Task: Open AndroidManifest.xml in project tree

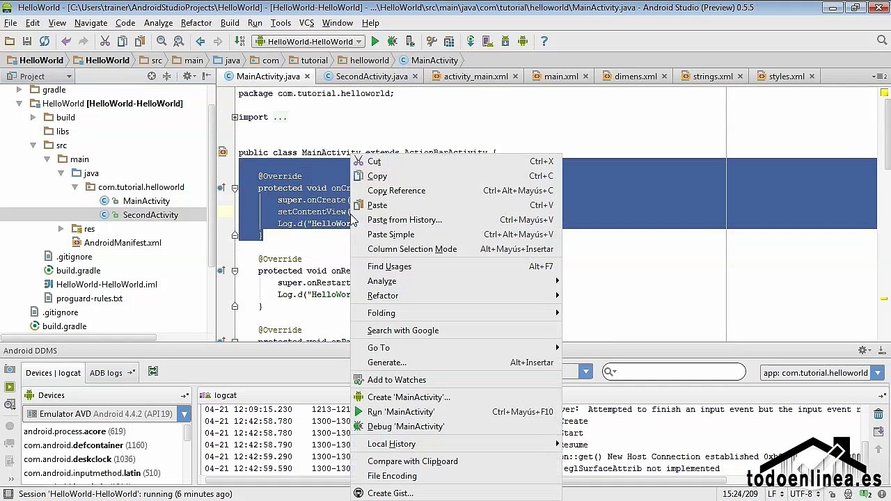Action: [x=123, y=243]
